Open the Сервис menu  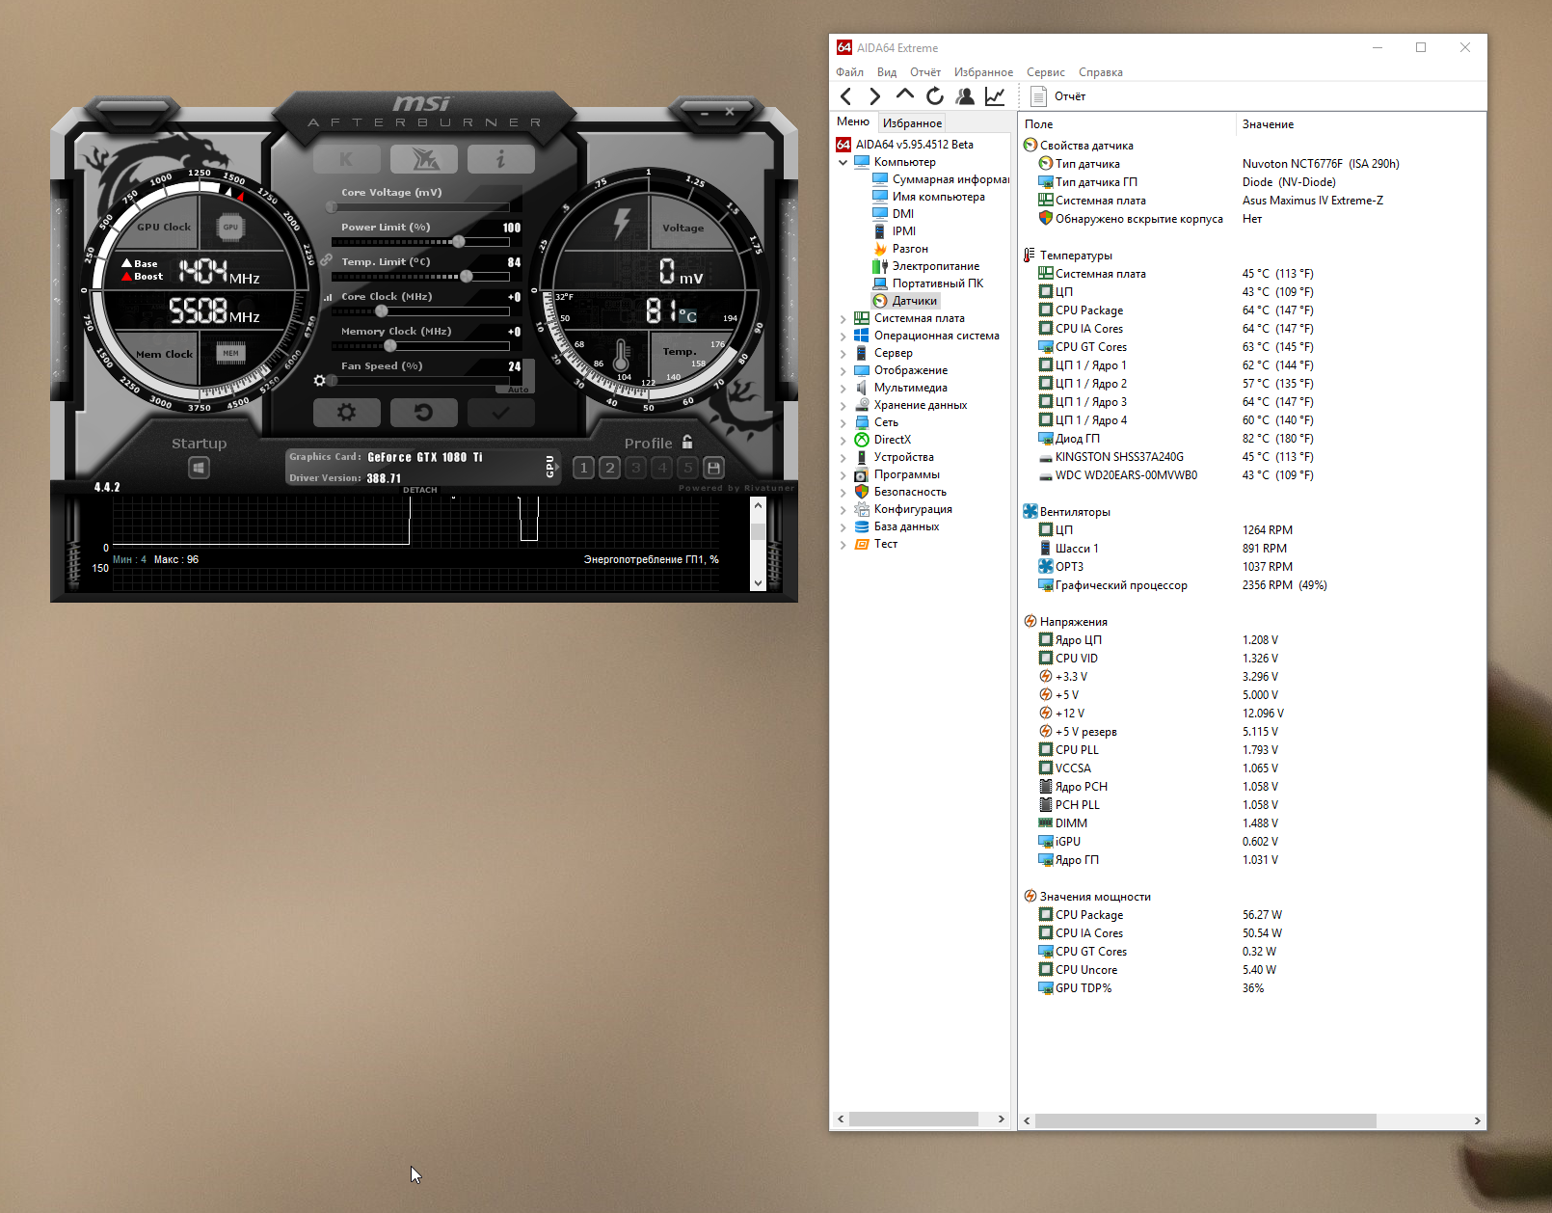[x=1045, y=72]
